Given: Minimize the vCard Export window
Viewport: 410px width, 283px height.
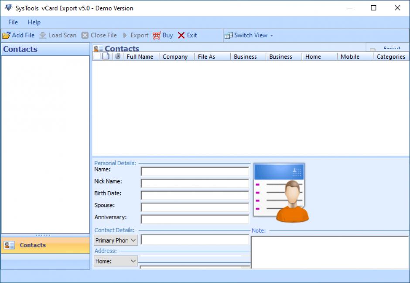Looking at the screenshot, I should tap(350, 8).
